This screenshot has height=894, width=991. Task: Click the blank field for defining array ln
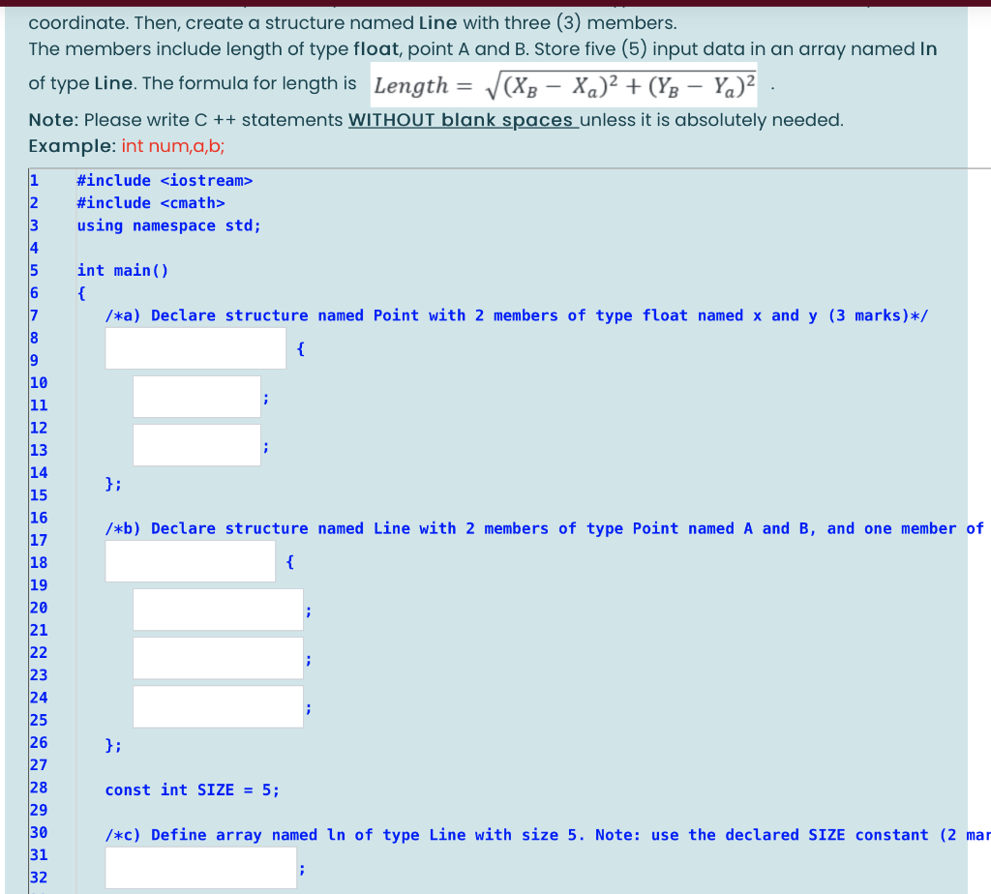tap(200, 867)
